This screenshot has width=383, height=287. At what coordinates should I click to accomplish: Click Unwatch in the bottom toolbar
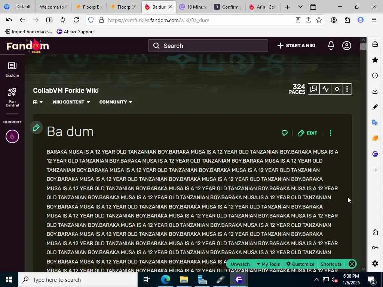[x=240, y=264]
